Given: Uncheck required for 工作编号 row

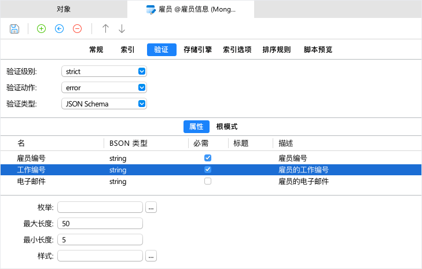Looking at the screenshot, I should 208,169.
